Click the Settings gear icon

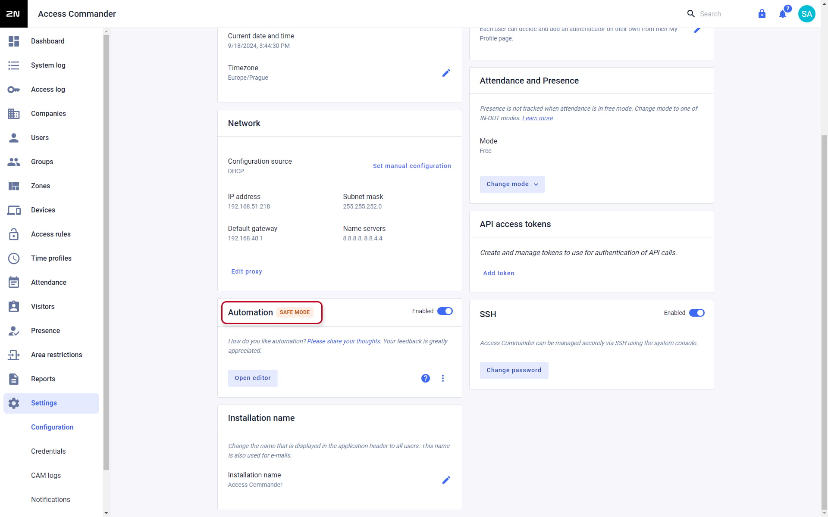[14, 403]
